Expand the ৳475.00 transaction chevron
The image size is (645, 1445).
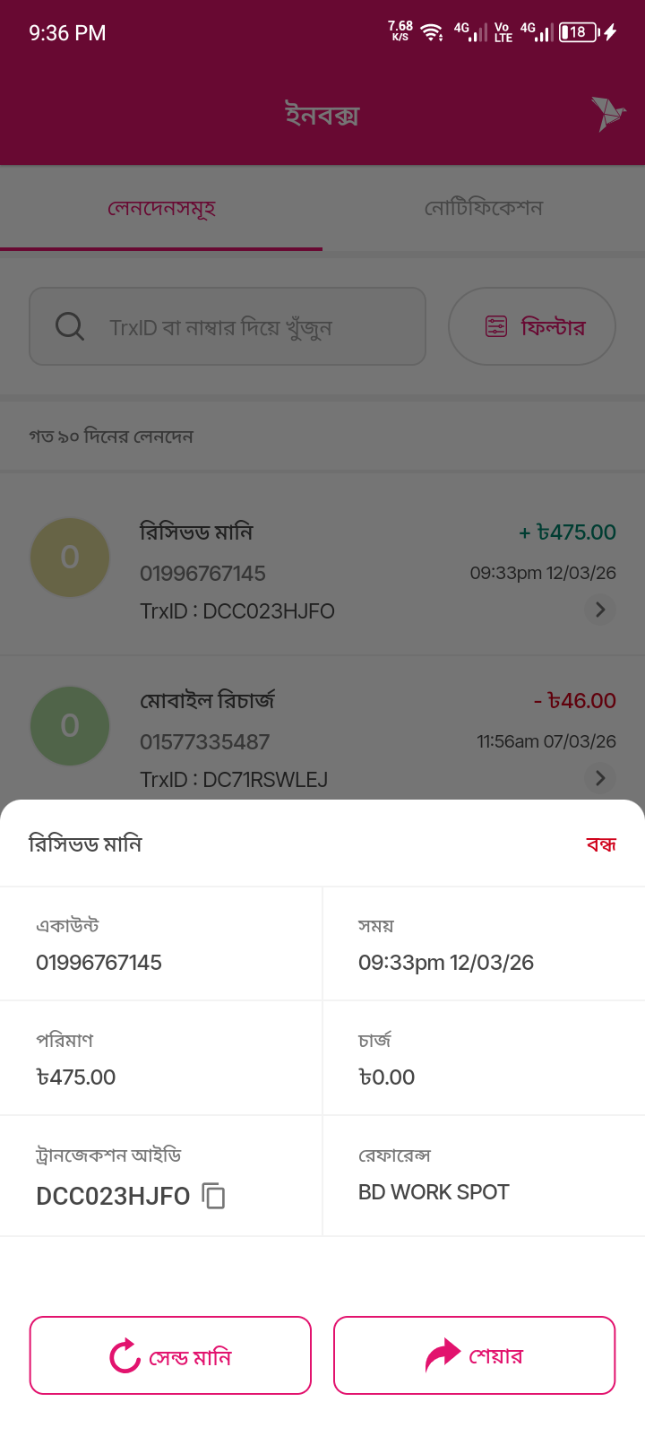[600, 610]
